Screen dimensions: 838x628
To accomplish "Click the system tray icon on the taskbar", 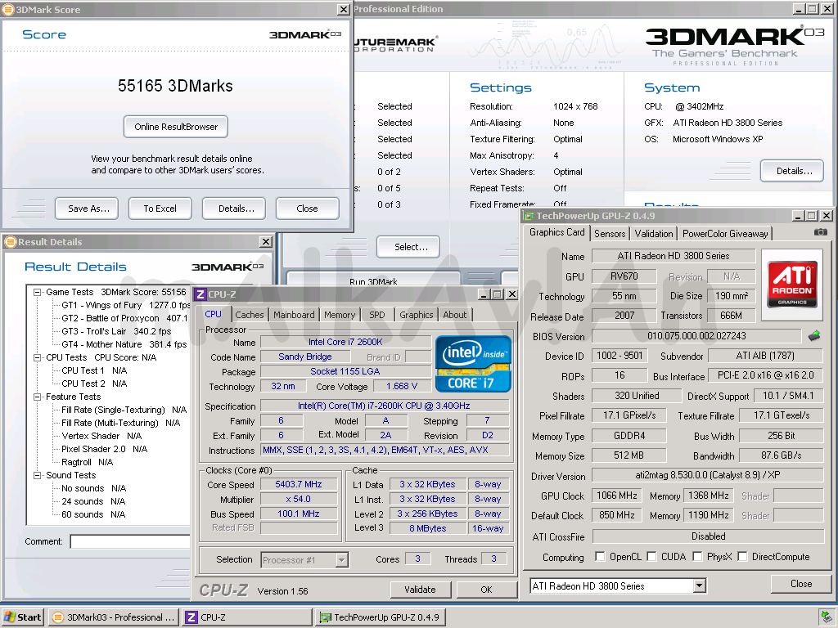I will click(825, 617).
